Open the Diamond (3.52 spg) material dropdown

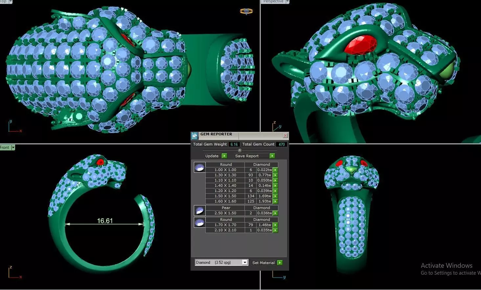(245, 262)
